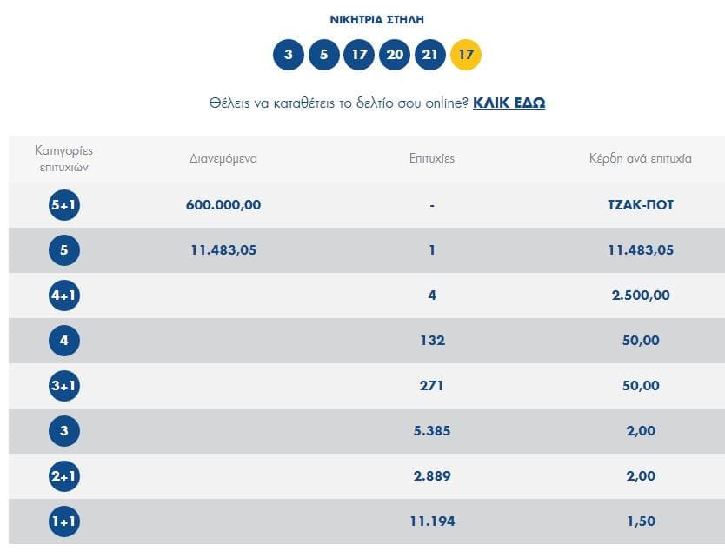Click the 5+1 category badge

[64, 205]
